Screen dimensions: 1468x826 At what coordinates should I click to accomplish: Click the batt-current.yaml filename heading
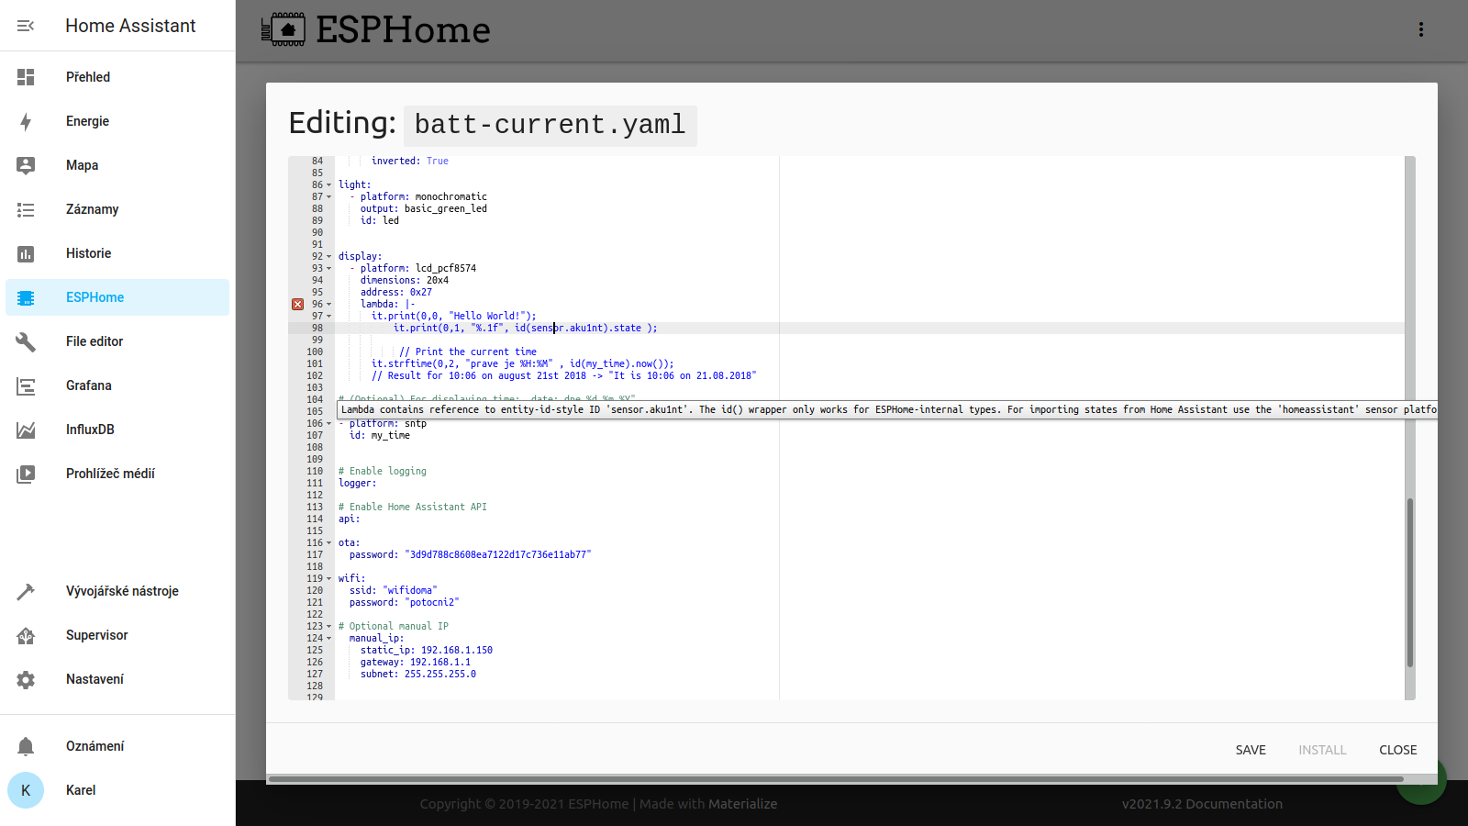pos(550,125)
